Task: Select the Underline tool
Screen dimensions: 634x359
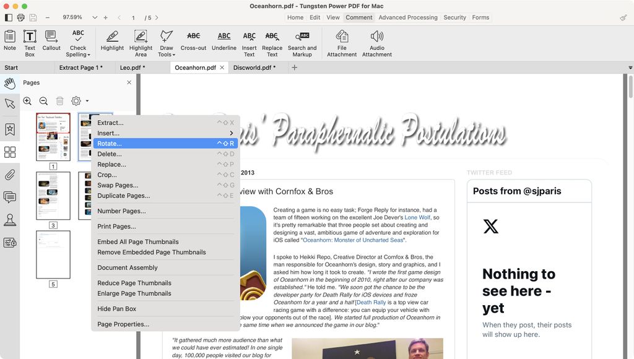Action: pos(224,41)
